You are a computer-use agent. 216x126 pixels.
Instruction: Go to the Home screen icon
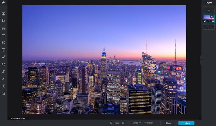[3, 3]
